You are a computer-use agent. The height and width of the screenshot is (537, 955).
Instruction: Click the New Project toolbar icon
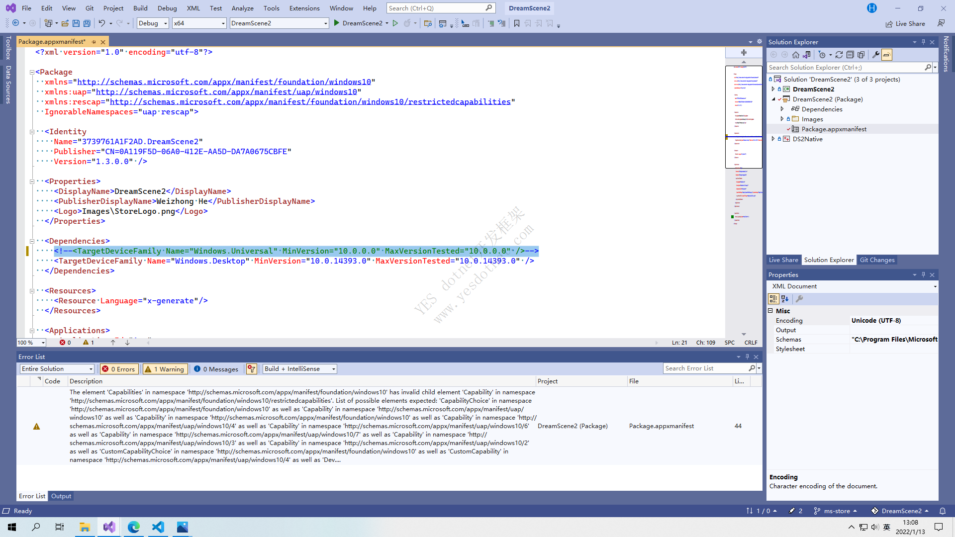48,23
